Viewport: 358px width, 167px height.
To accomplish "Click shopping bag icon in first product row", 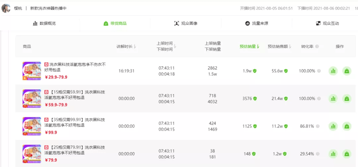I will (347, 71).
